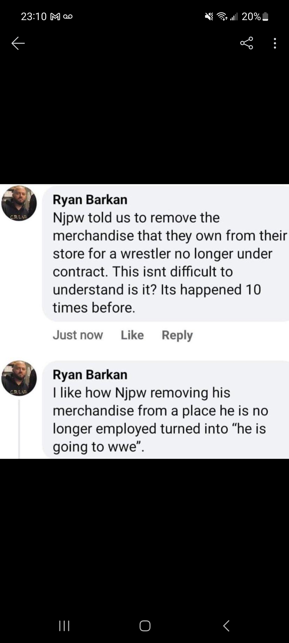Viewport: 289px width, 643px height.
Task: Tap the 'Just now' timestamp
Action: [x=78, y=335]
